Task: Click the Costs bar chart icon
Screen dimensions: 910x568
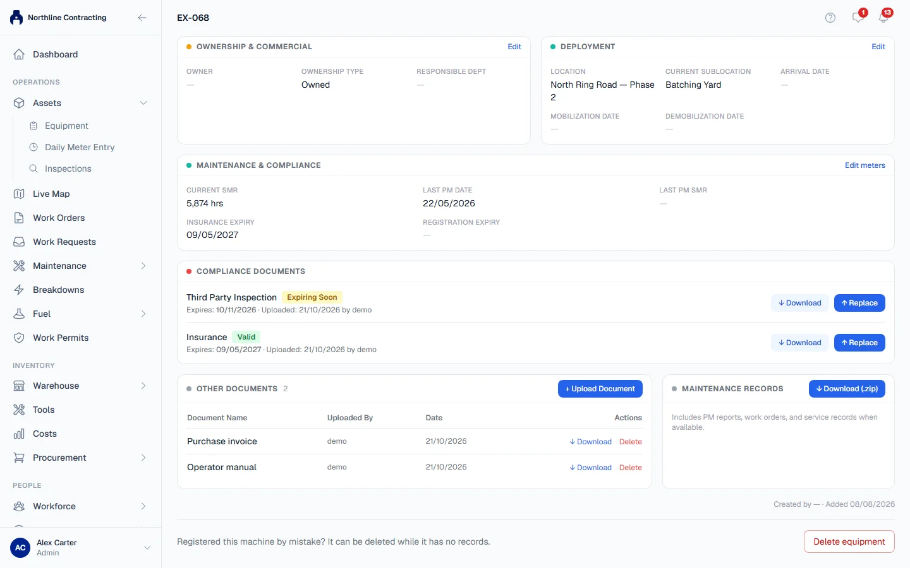Action: coord(19,434)
